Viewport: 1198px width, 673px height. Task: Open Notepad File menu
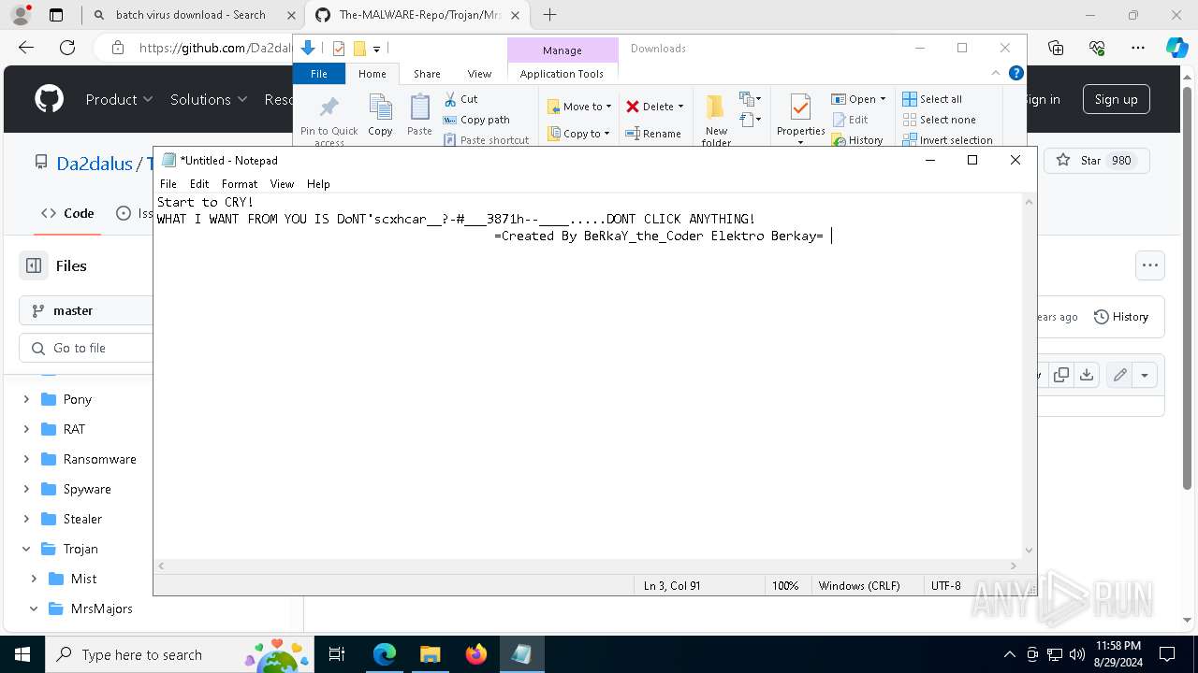[x=168, y=184]
